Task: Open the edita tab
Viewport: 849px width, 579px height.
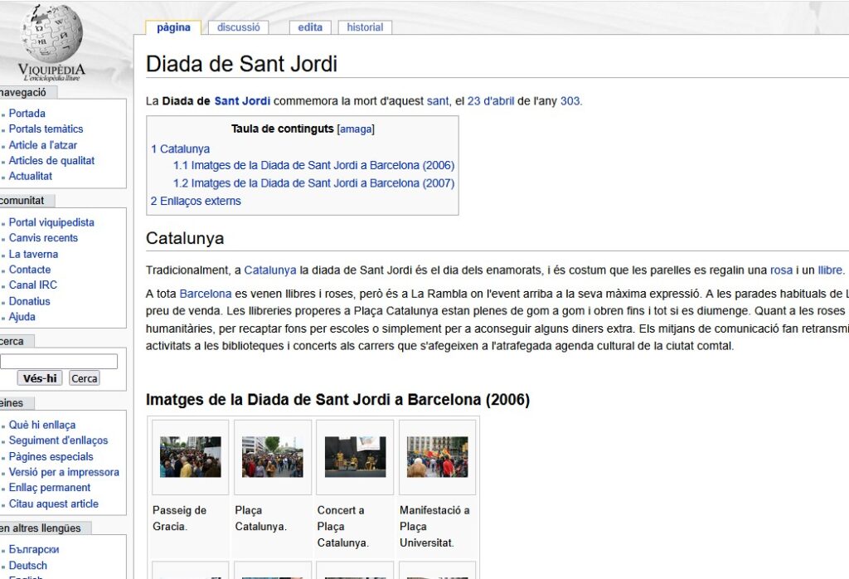Action: coord(310,27)
